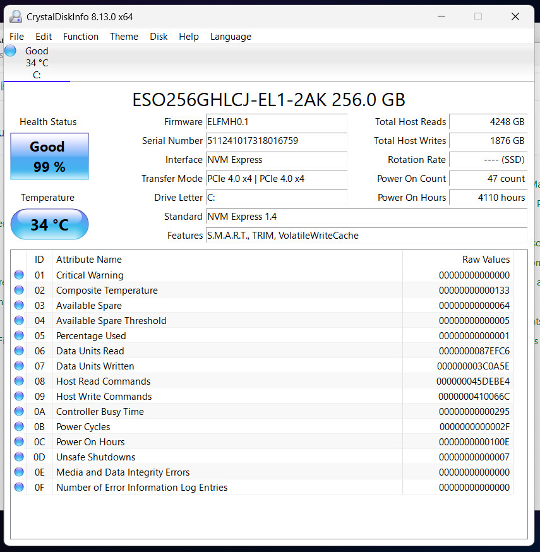The width and height of the screenshot is (540, 552).
Task: Click raw value 000000003C0A5E
Action: 473,366
